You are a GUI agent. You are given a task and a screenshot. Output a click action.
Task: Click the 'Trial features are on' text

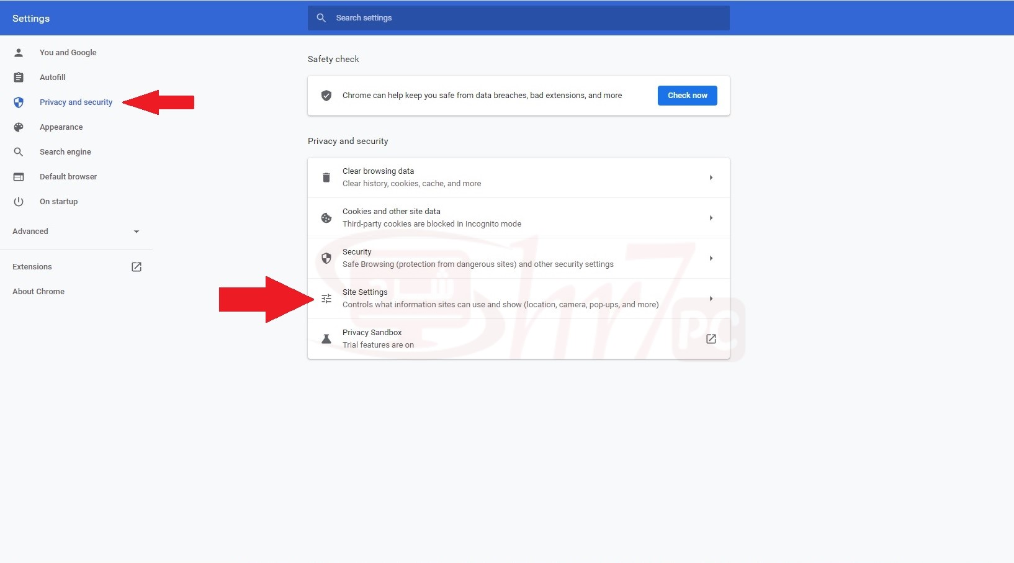379,345
